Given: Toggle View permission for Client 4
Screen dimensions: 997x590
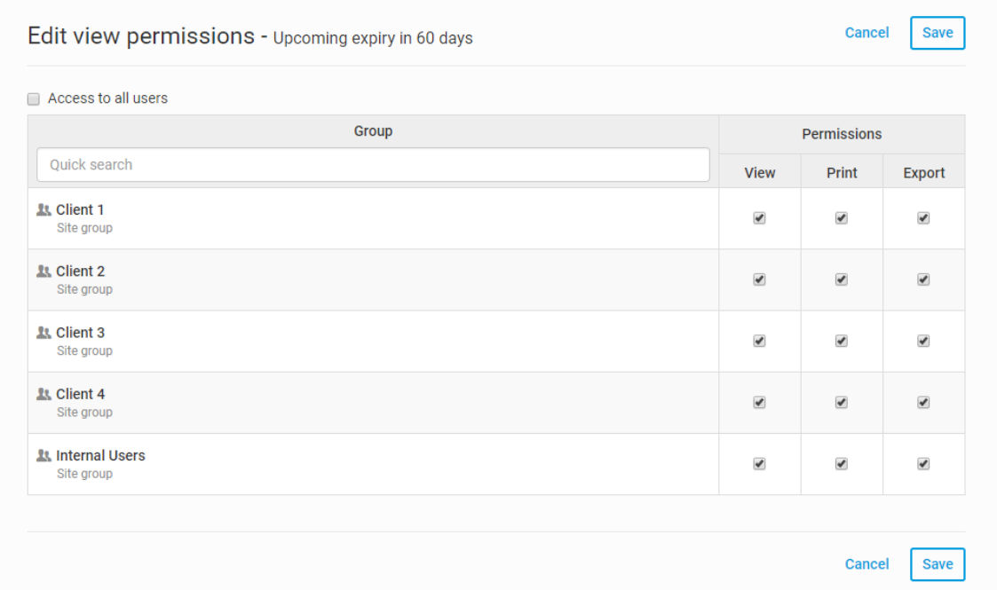Looking at the screenshot, I should point(759,402).
